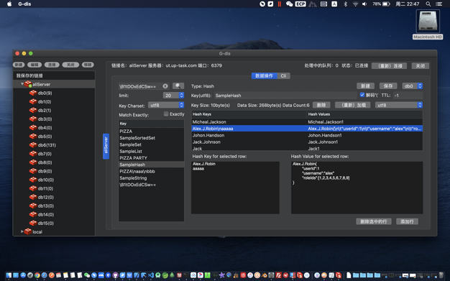Open the Key Charset utf8 dropdown
This screenshot has height=281, width=450.
[x=166, y=105]
